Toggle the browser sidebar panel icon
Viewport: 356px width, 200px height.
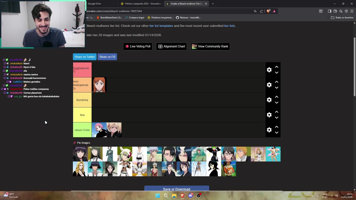(x=330, y=11)
